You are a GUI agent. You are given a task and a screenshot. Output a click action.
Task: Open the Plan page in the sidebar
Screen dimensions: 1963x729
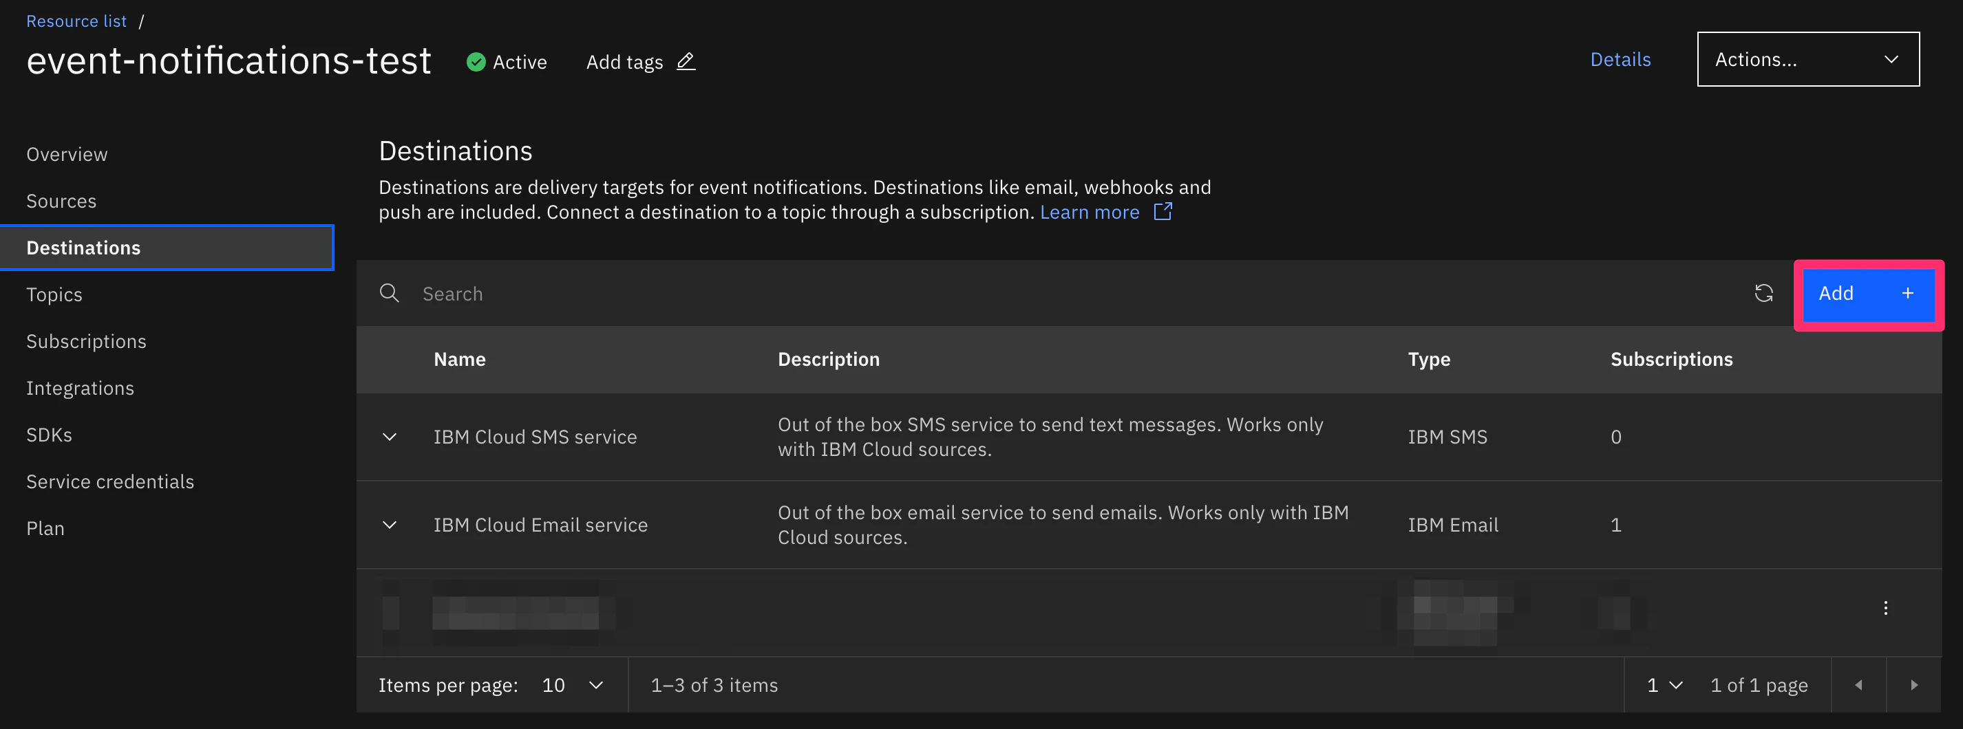45,528
